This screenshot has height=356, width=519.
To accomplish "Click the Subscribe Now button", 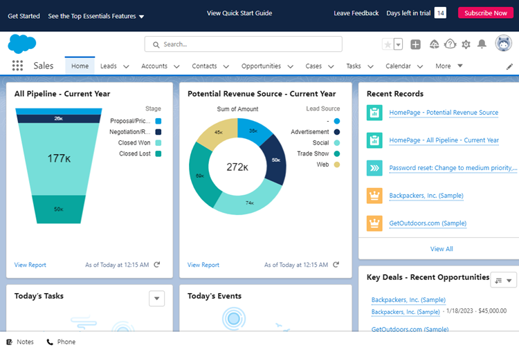I will (486, 13).
